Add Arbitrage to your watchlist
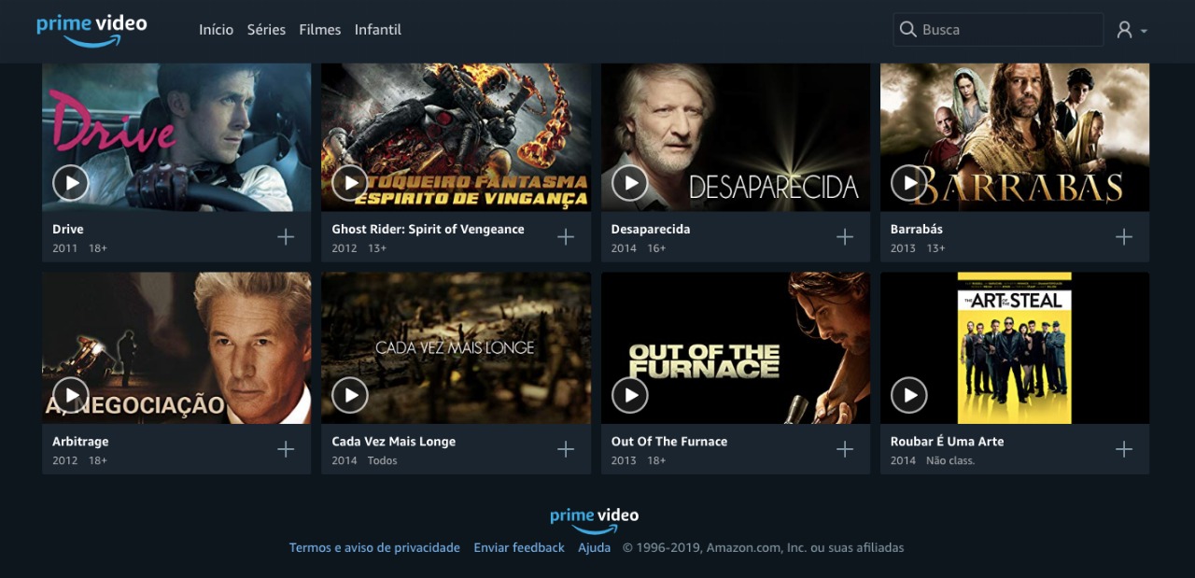 286,449
